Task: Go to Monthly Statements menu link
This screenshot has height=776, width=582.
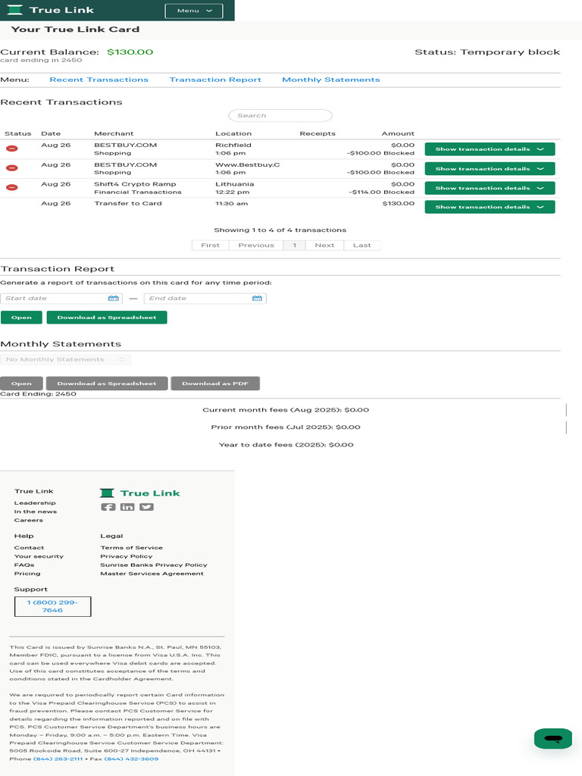Action: pos(331,80)
